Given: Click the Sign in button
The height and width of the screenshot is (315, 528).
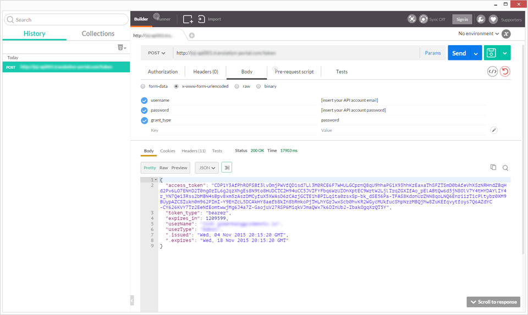Looking at the screenshot, I should pyautogui.click(x=462, y=19).
